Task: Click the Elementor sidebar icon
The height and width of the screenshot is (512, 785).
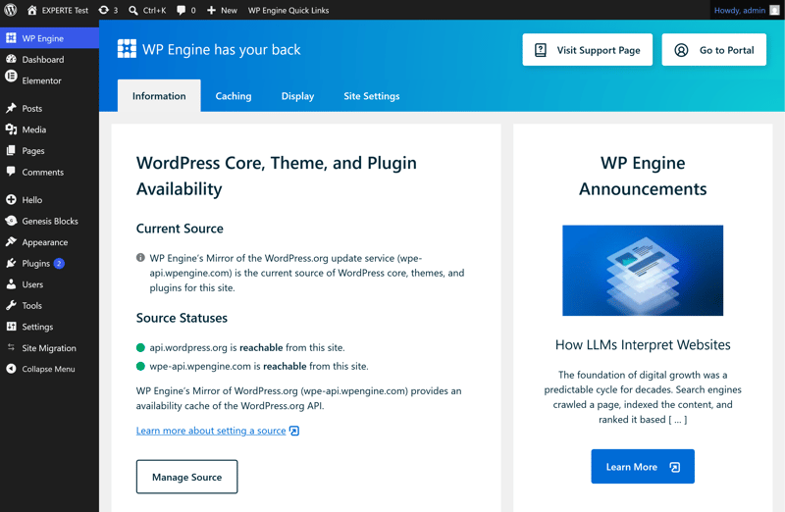Action: 11,77
